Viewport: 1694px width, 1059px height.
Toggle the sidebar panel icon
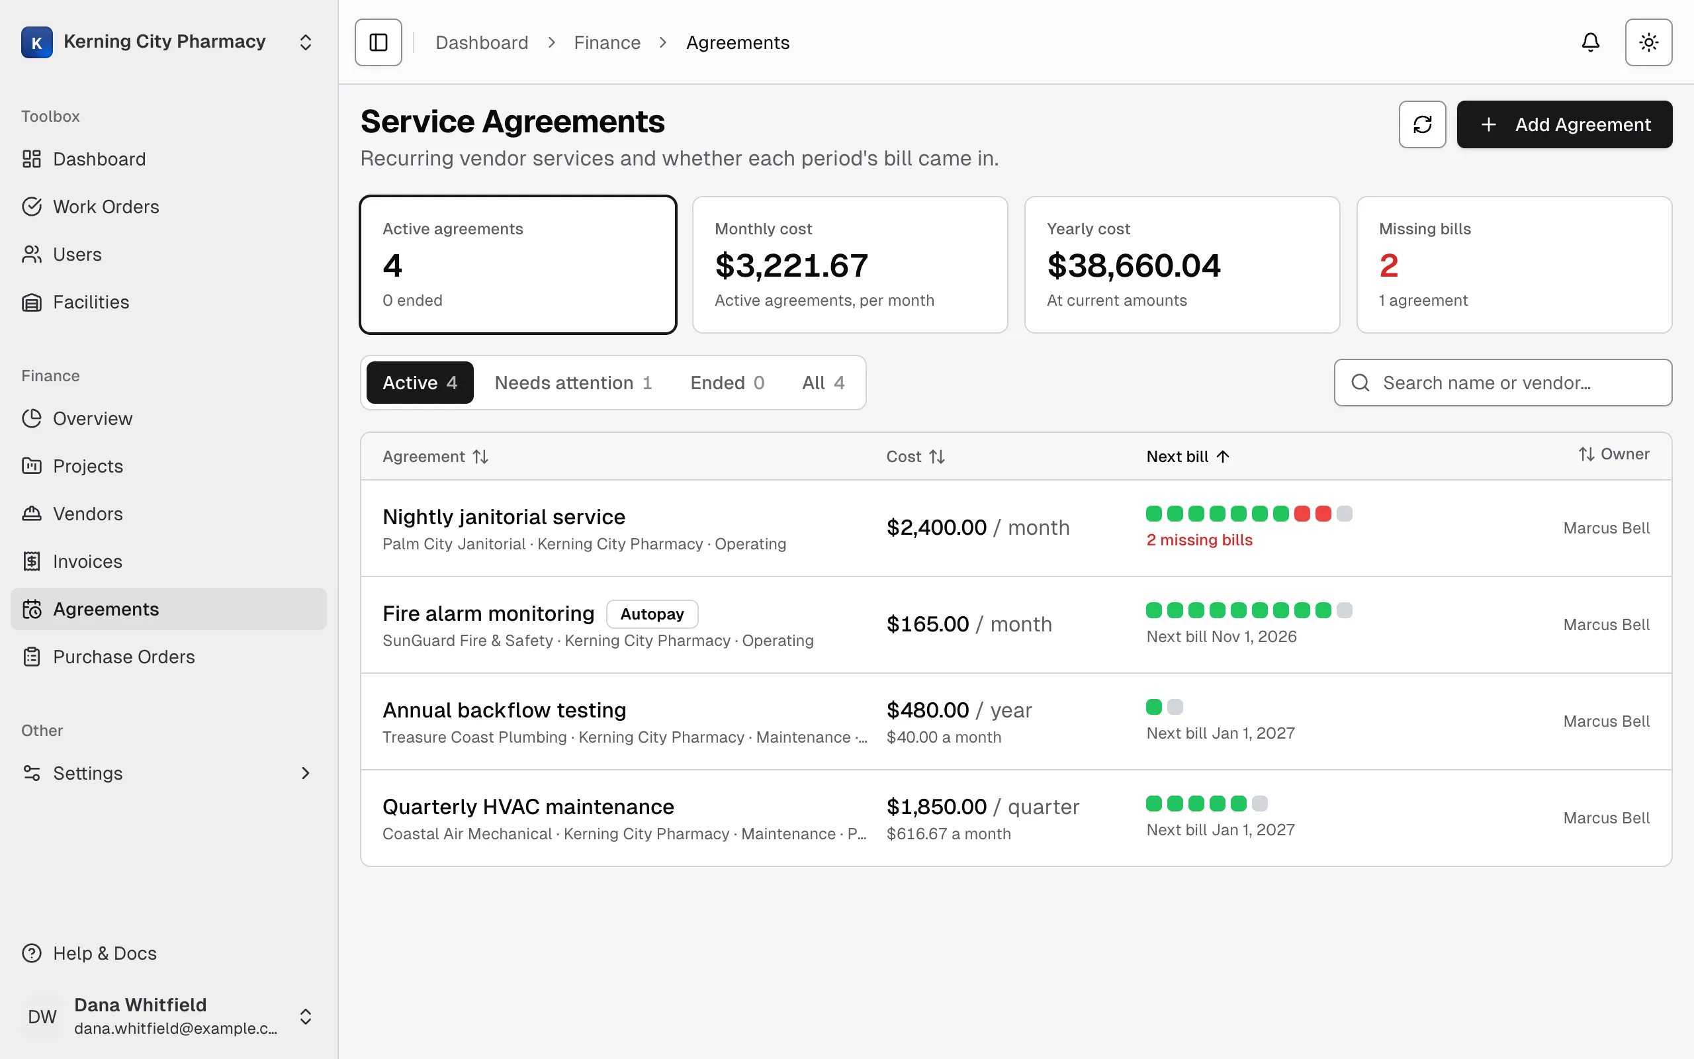click(378, 42)
